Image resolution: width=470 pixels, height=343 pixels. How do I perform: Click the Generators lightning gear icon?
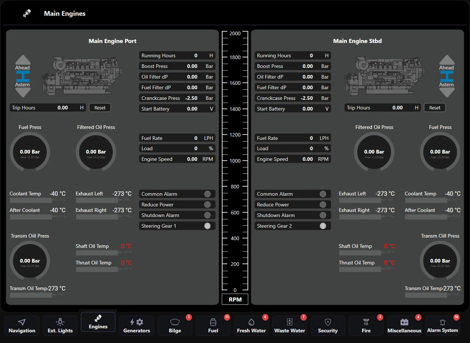[137, 322]
